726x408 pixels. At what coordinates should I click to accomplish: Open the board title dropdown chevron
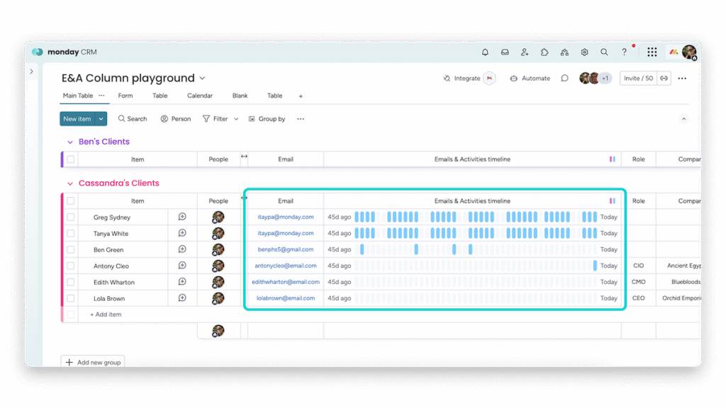pyautogui.click(x=202, y=78)
